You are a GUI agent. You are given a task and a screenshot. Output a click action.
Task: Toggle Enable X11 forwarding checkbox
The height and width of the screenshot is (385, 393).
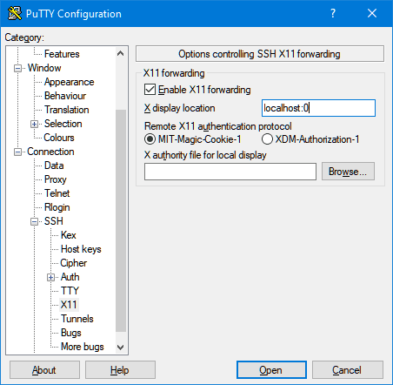[x=150, y=90]
